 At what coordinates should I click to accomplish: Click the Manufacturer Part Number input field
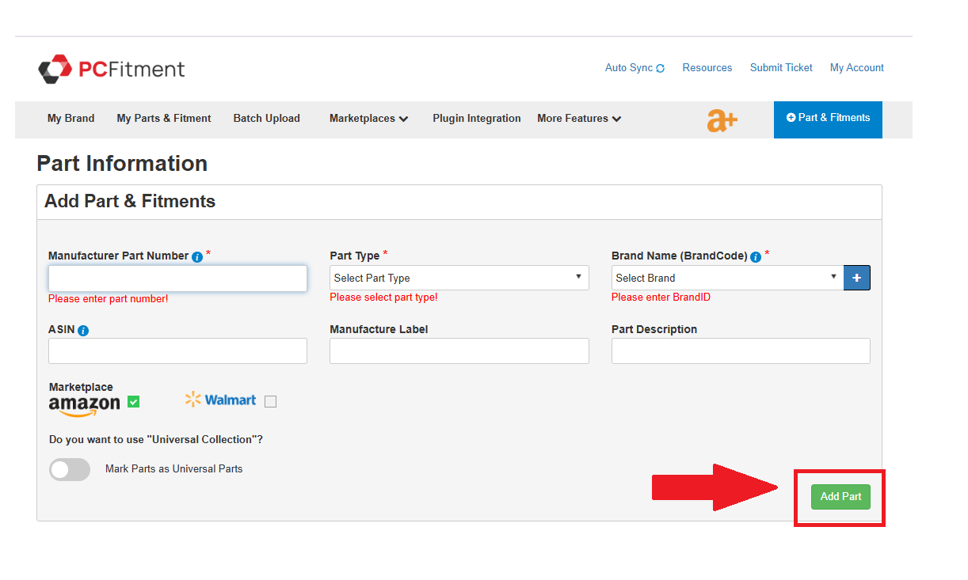point(177,278)
